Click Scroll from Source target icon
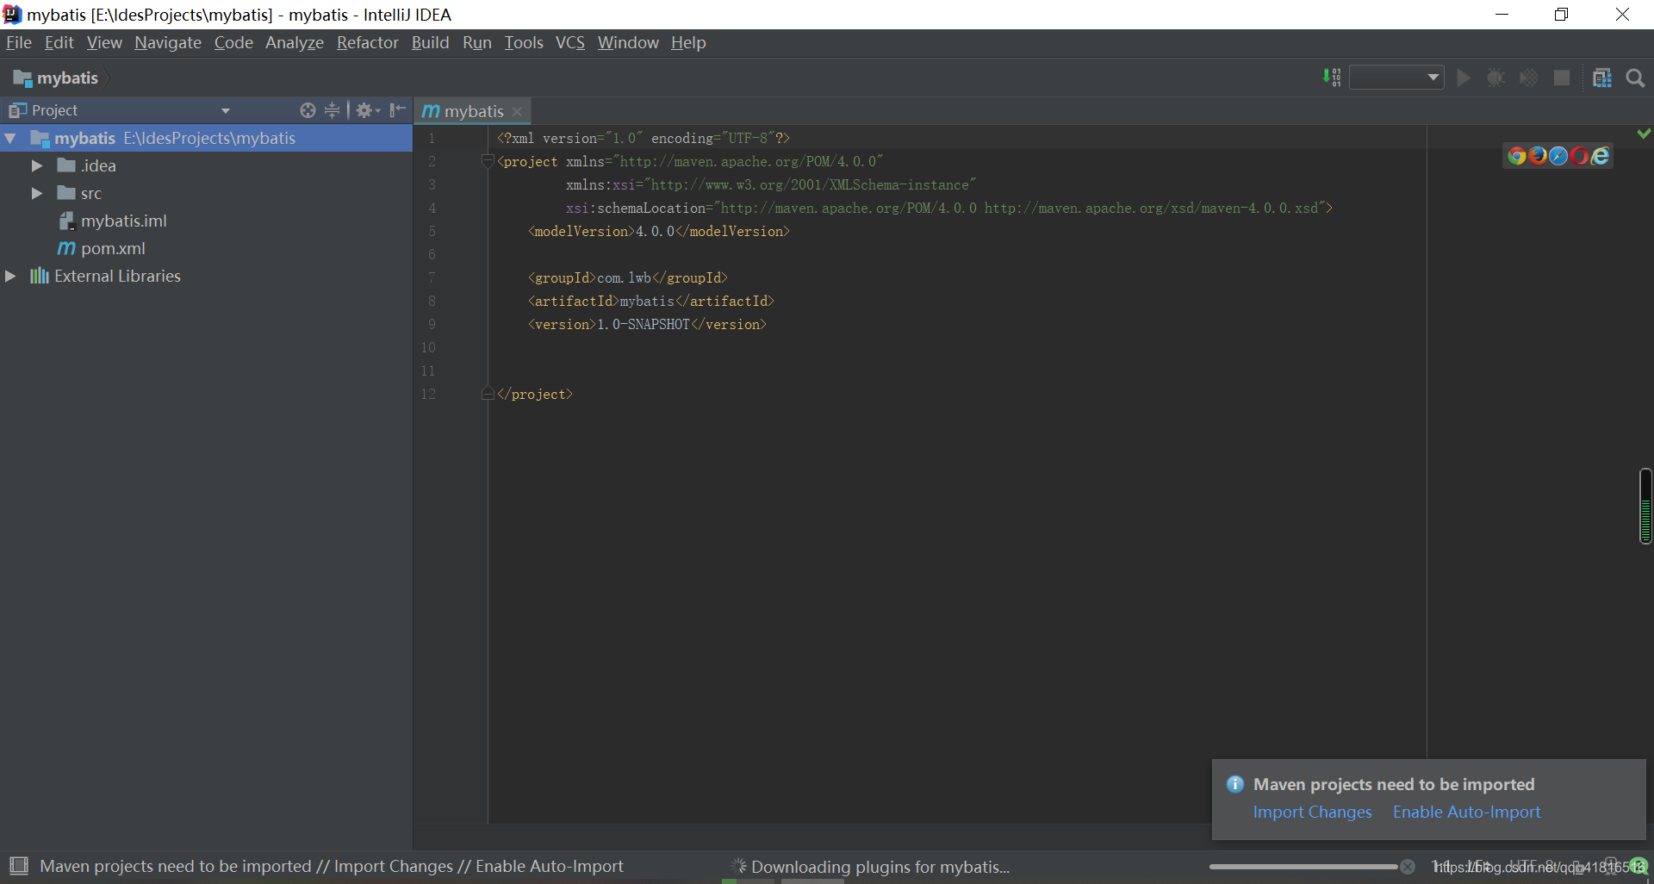Viewport: 1654px width, 884px height. click(x=308, y=110)
